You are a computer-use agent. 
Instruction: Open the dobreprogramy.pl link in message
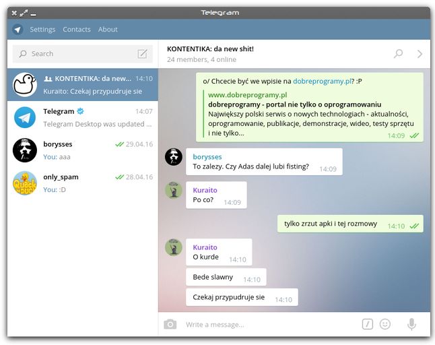click(319, 81)
